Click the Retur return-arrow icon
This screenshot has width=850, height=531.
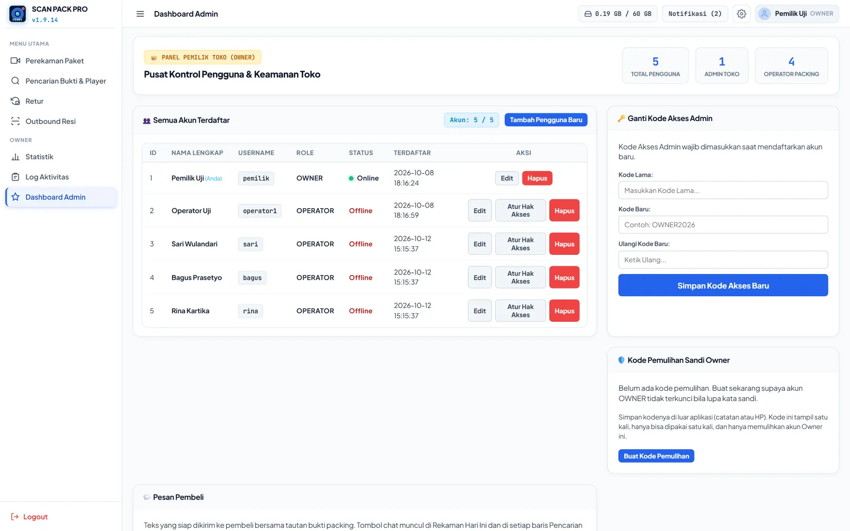tap(15, 101)
